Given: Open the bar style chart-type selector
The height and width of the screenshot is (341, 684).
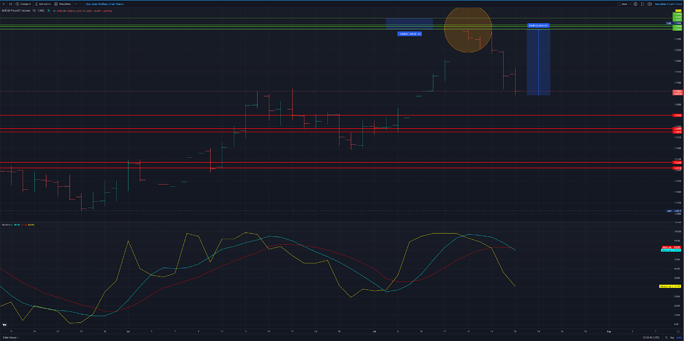Looking at the screenshot, I should tap(10, 4).
